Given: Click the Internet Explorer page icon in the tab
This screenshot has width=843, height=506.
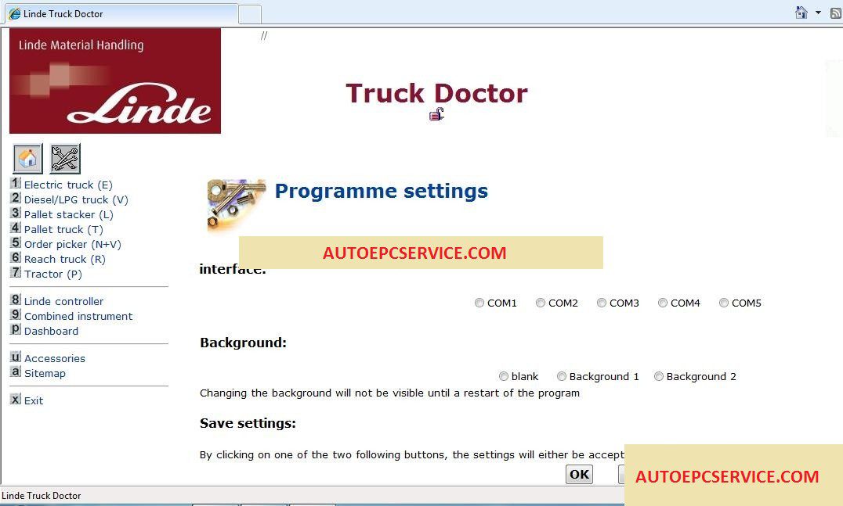Looking at the screenshot, I should tap(15, 14).
